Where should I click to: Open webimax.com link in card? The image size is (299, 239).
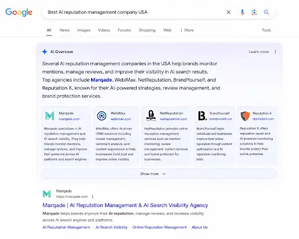(121, 119)
